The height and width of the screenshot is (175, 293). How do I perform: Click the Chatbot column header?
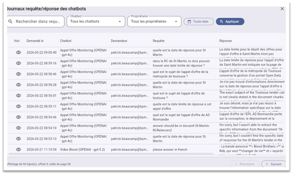coord(66,41)
